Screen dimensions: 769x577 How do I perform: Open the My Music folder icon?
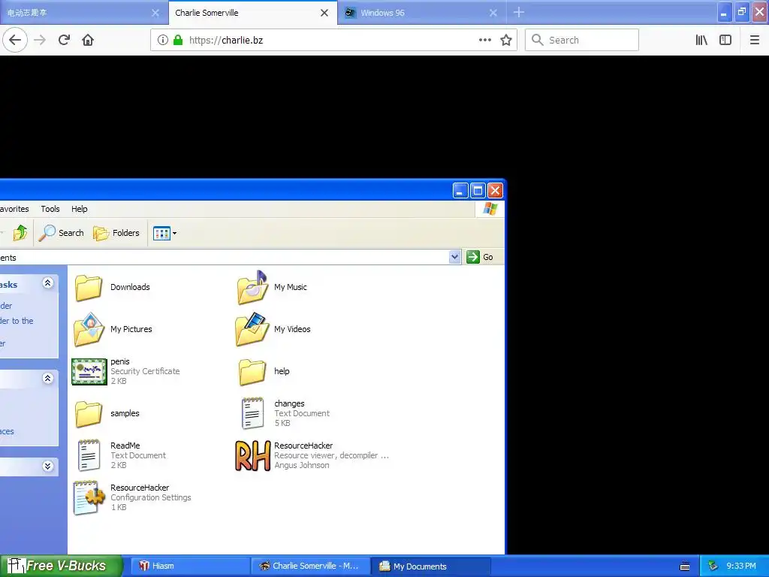[252, 288]
